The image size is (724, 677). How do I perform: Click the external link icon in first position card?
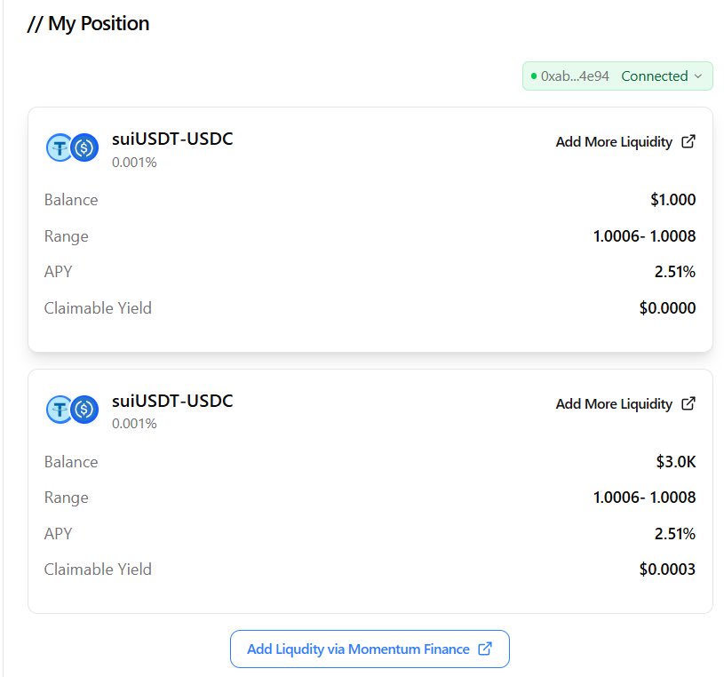click(688, 141)
